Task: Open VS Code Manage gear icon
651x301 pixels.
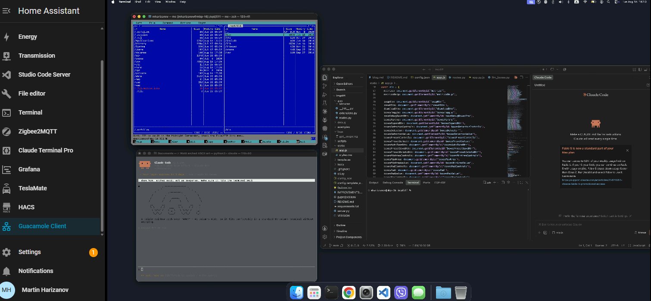Action: coord(324,236)
